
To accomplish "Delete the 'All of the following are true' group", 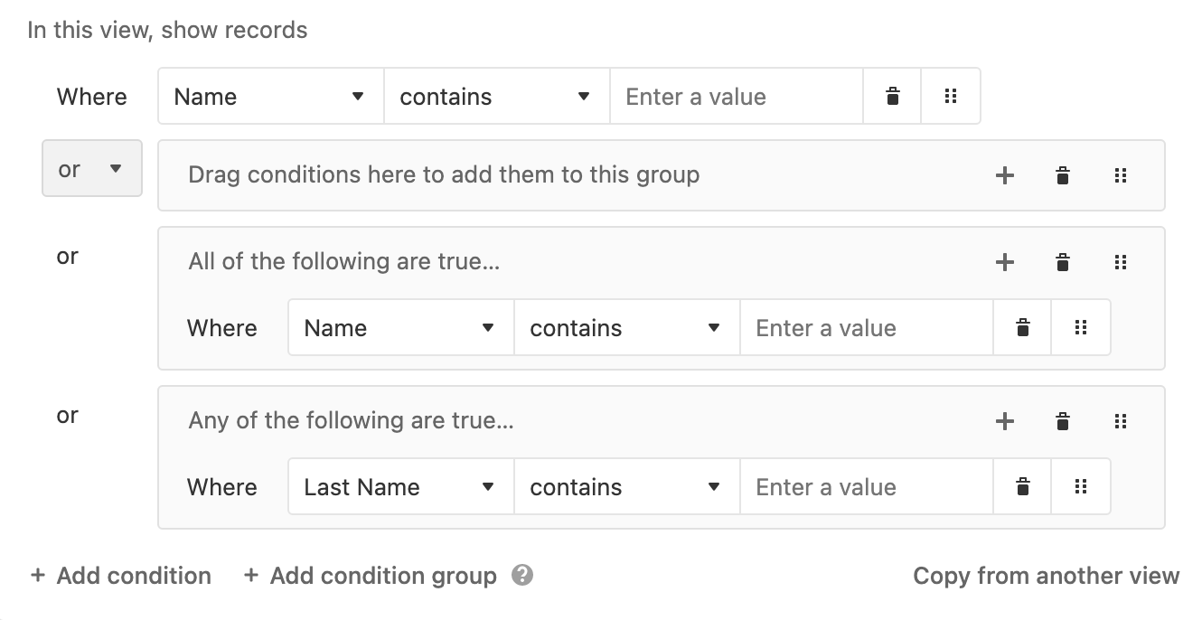I will coord(1063,262).
